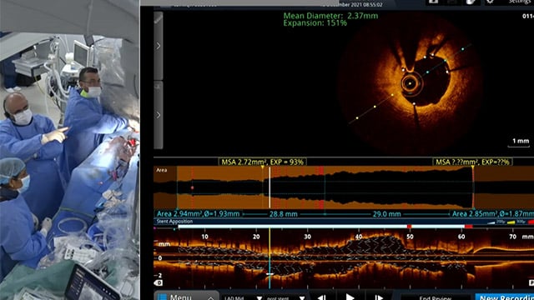Click the 28.8 mm length measurement

284,214
